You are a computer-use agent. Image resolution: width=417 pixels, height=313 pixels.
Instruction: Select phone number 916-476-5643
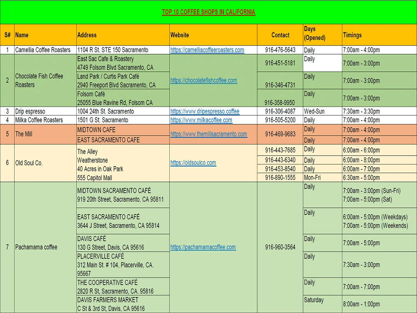(x=280, y=50)
